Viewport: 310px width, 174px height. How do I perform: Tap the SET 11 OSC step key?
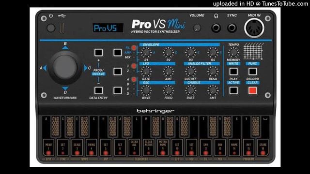pyautogui.click(x=191, y=147)
